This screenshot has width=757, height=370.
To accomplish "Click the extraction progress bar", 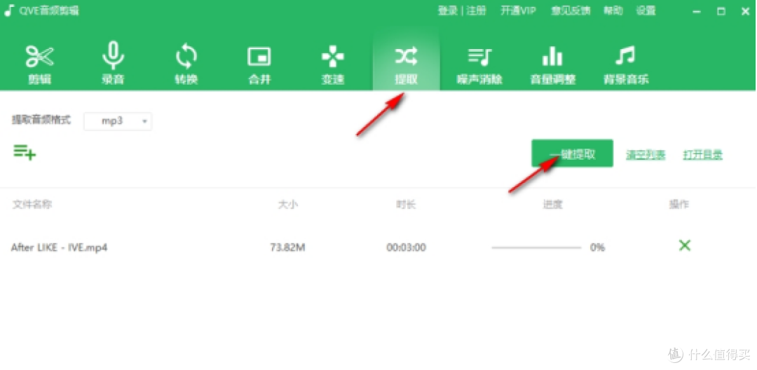I will coord(536,247).
